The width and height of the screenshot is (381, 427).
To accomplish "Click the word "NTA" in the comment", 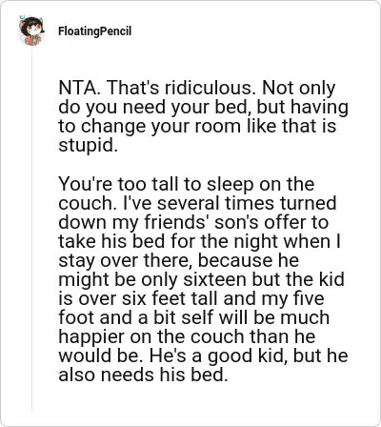I will [x=76, y=88].
